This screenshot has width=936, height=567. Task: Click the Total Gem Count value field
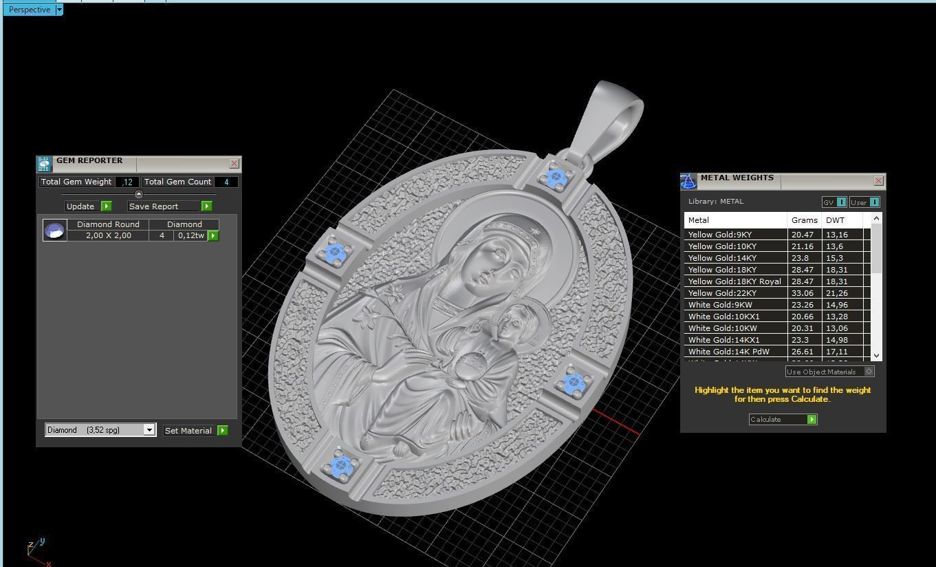[x=226, y=182]
